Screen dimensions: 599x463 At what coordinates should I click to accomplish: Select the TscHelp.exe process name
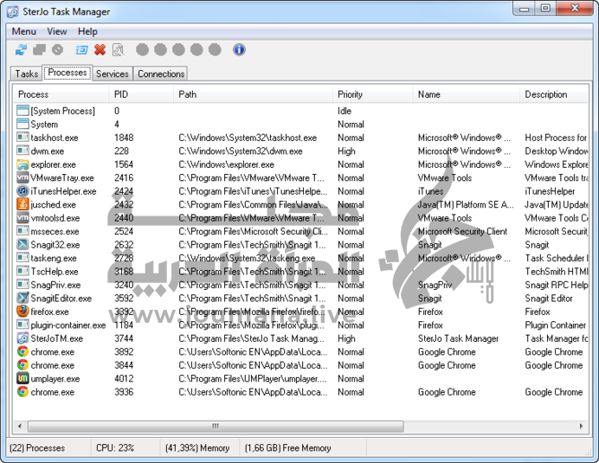coord(55,272)
